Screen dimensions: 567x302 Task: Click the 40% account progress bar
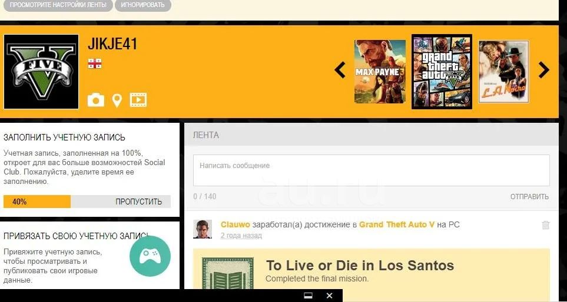87,202
